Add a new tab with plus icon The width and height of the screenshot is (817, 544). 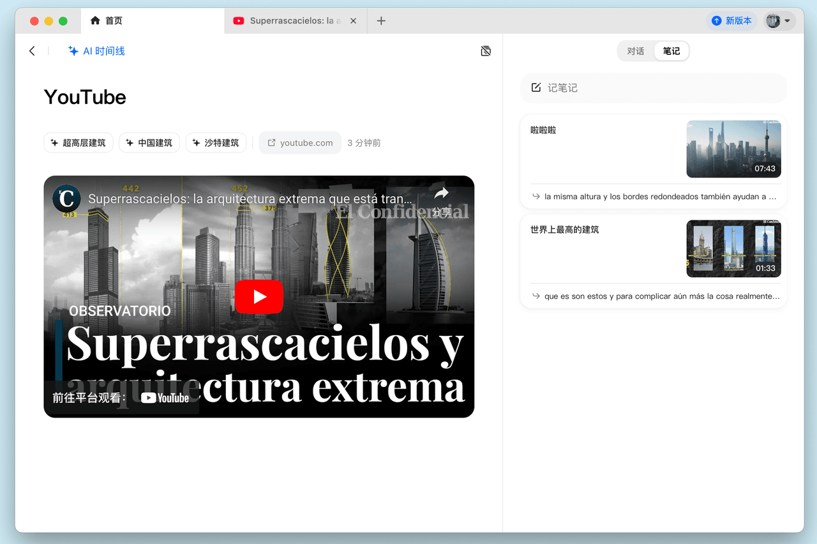pyautogui.click(x=381, y=20)
